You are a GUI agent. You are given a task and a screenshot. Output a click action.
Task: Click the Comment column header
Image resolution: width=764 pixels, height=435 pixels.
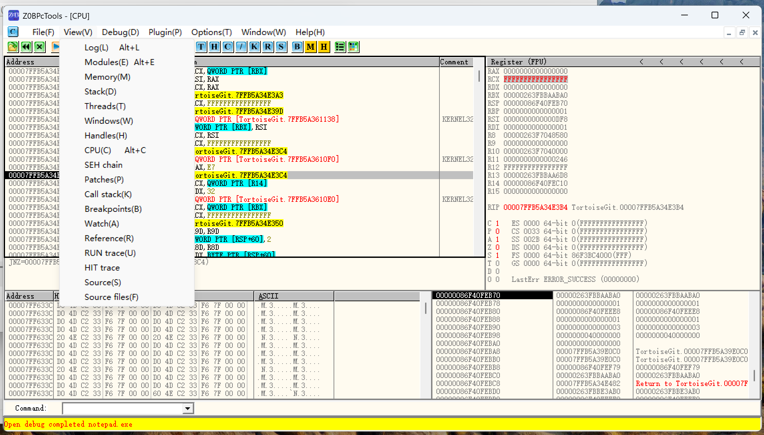pyautogui.click(x=456, y=62)
